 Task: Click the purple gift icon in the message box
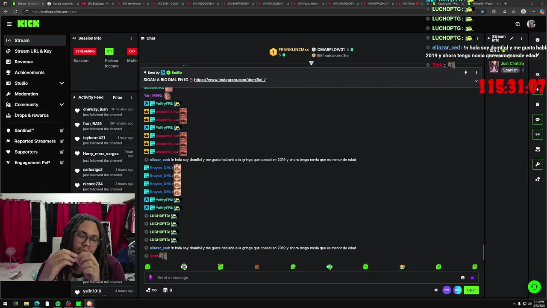coord(472,278)
